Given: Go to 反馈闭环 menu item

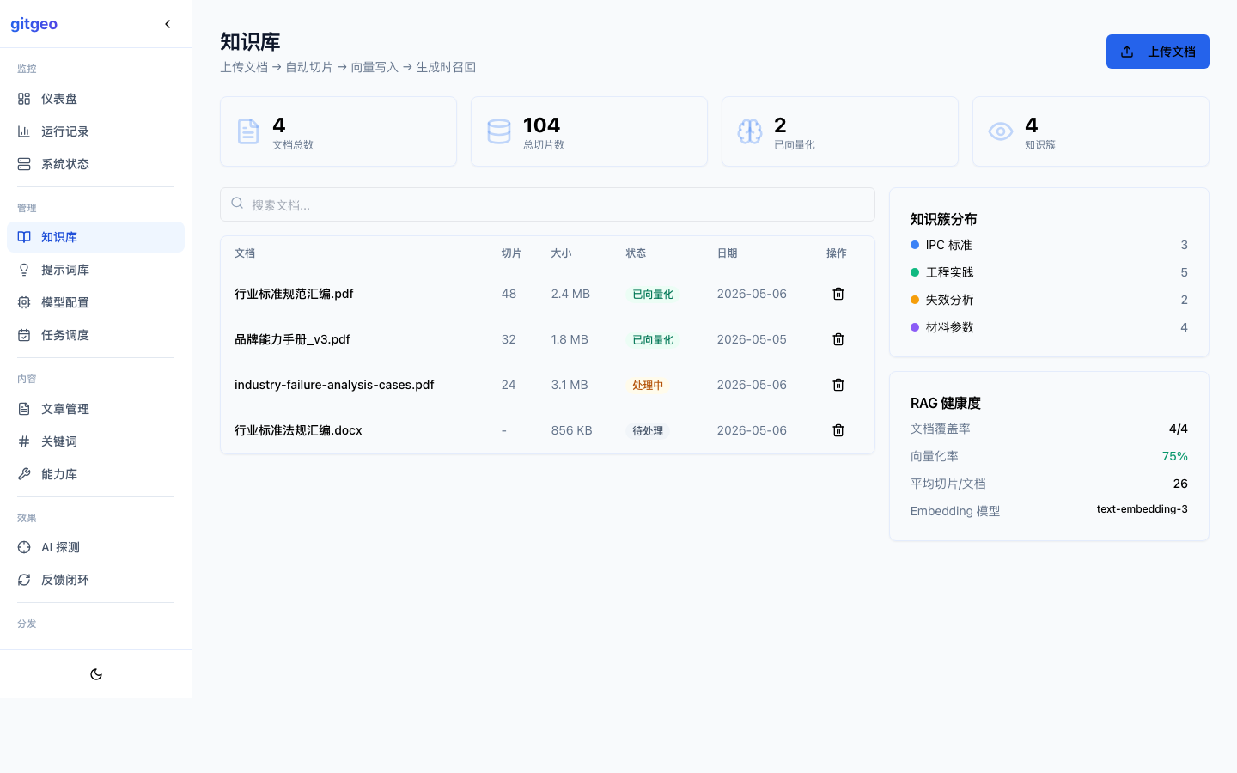Looking at the screenshot, I should point(95,580).
